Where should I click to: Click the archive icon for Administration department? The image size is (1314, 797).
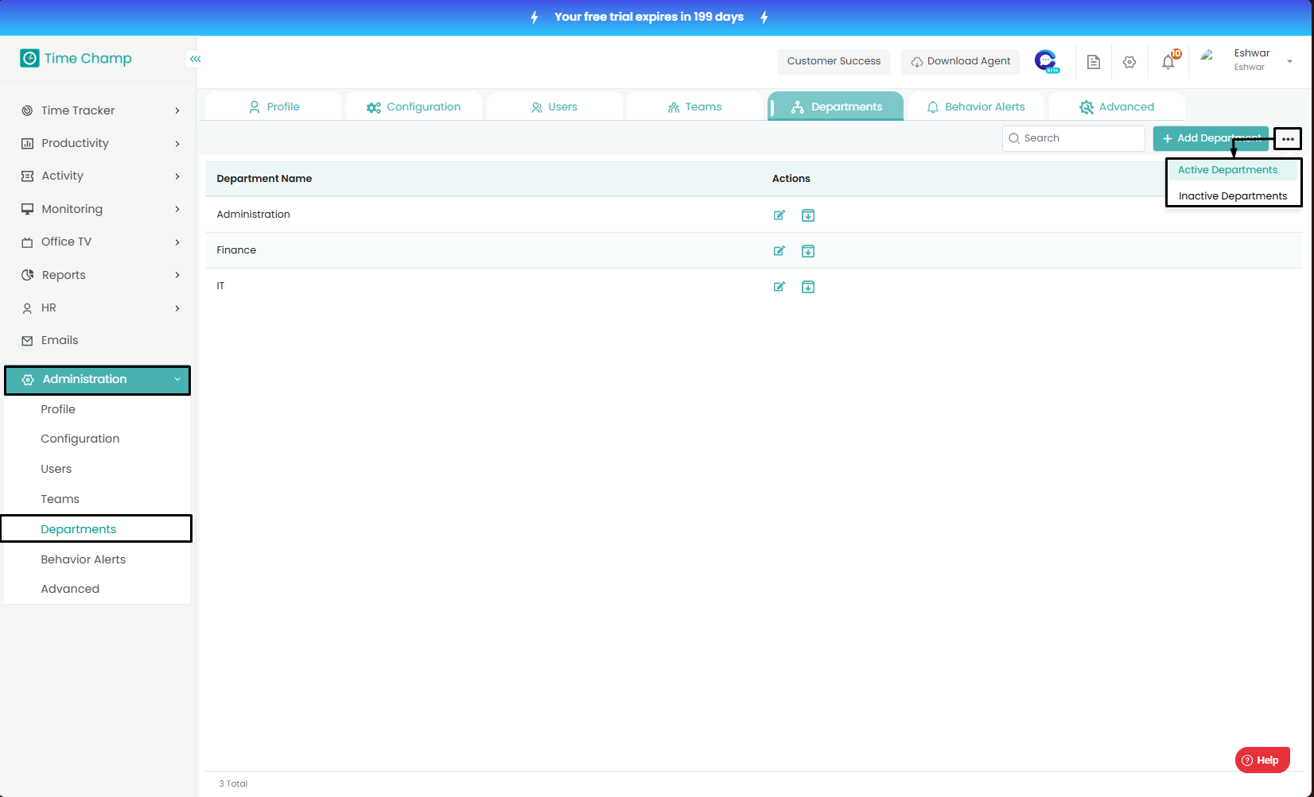point(807,215)
